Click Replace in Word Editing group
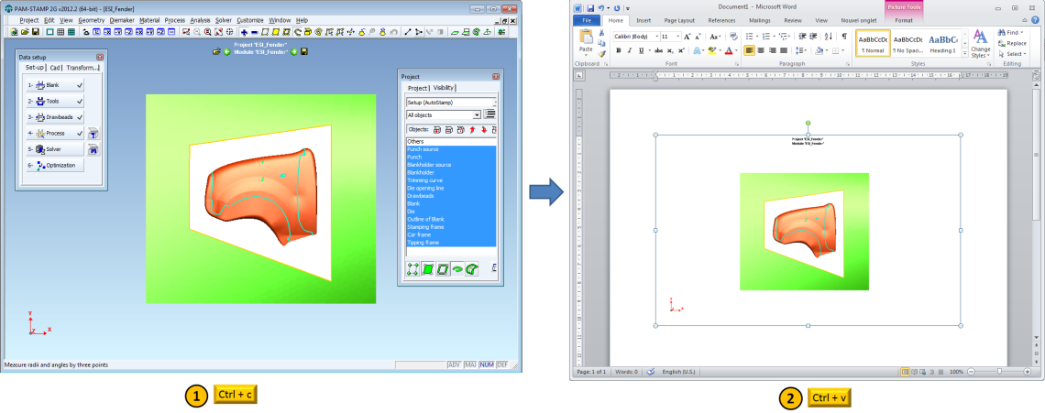The width and height of the screenshot is (1045, 413). click(1012, 43)
